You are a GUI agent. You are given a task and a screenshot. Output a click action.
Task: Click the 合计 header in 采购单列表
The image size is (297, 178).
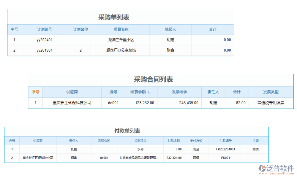point(213,29)
